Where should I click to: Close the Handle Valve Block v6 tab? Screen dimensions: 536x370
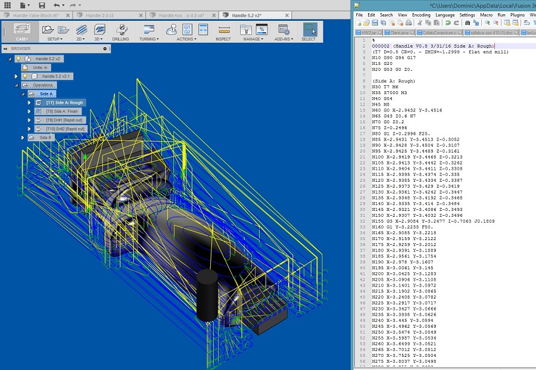[x=69, y=15]
